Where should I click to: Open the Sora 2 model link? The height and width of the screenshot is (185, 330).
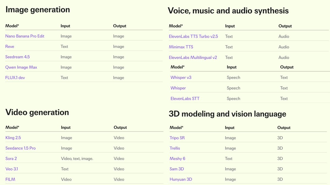(x=11, y=159)
